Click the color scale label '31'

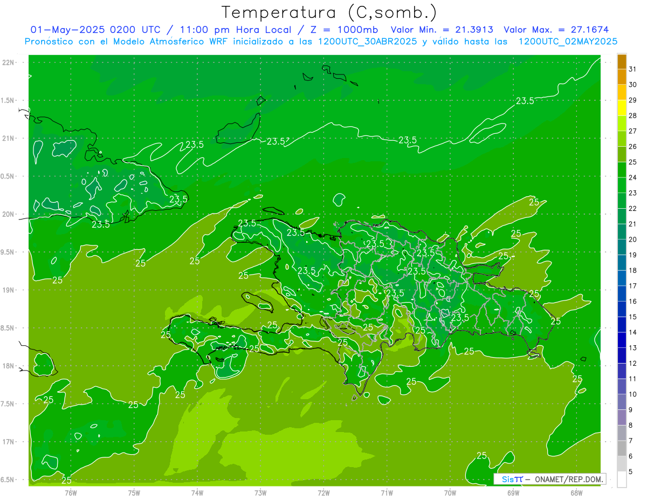632,69
